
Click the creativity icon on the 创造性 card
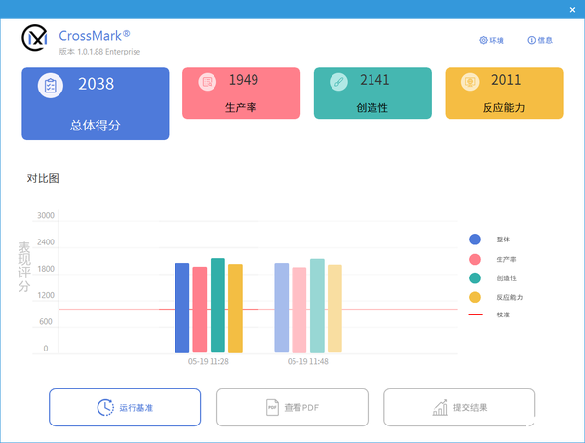tap(338, 82)
